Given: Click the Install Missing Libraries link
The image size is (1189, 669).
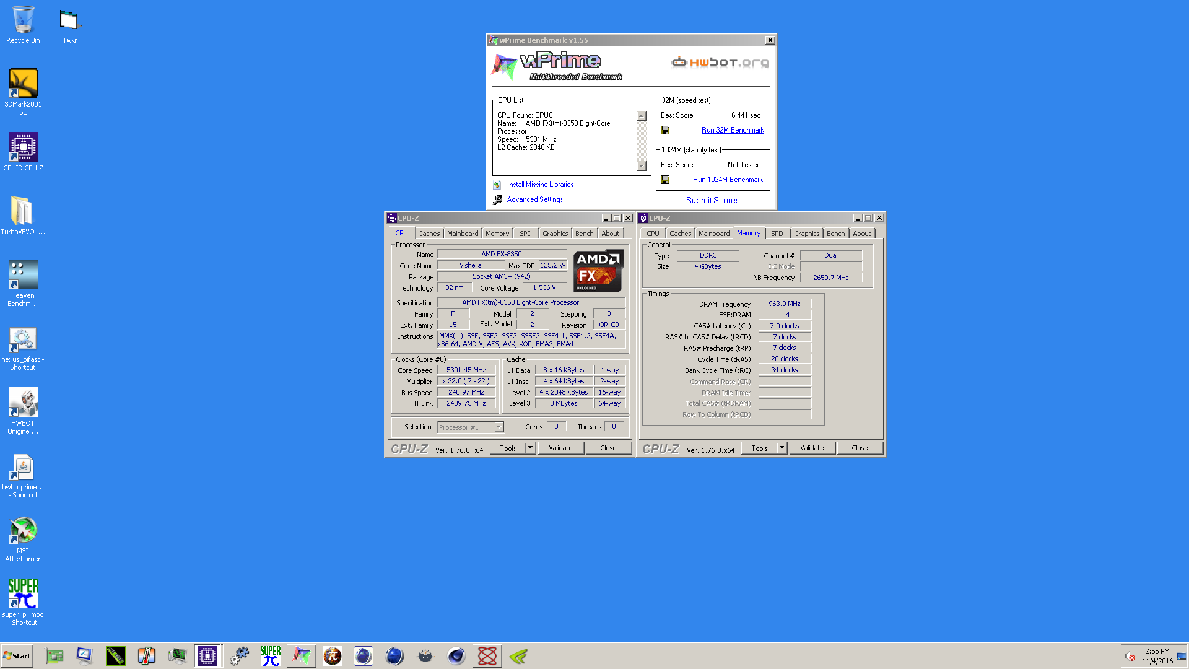Looking at the screenshot, I should pyautogui.click(x=540, y=185).
